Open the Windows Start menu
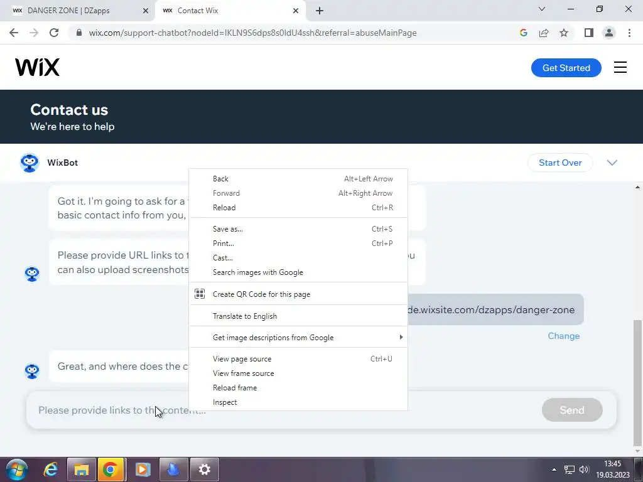This screenshot has width=643, height=482. coord(17,469)
